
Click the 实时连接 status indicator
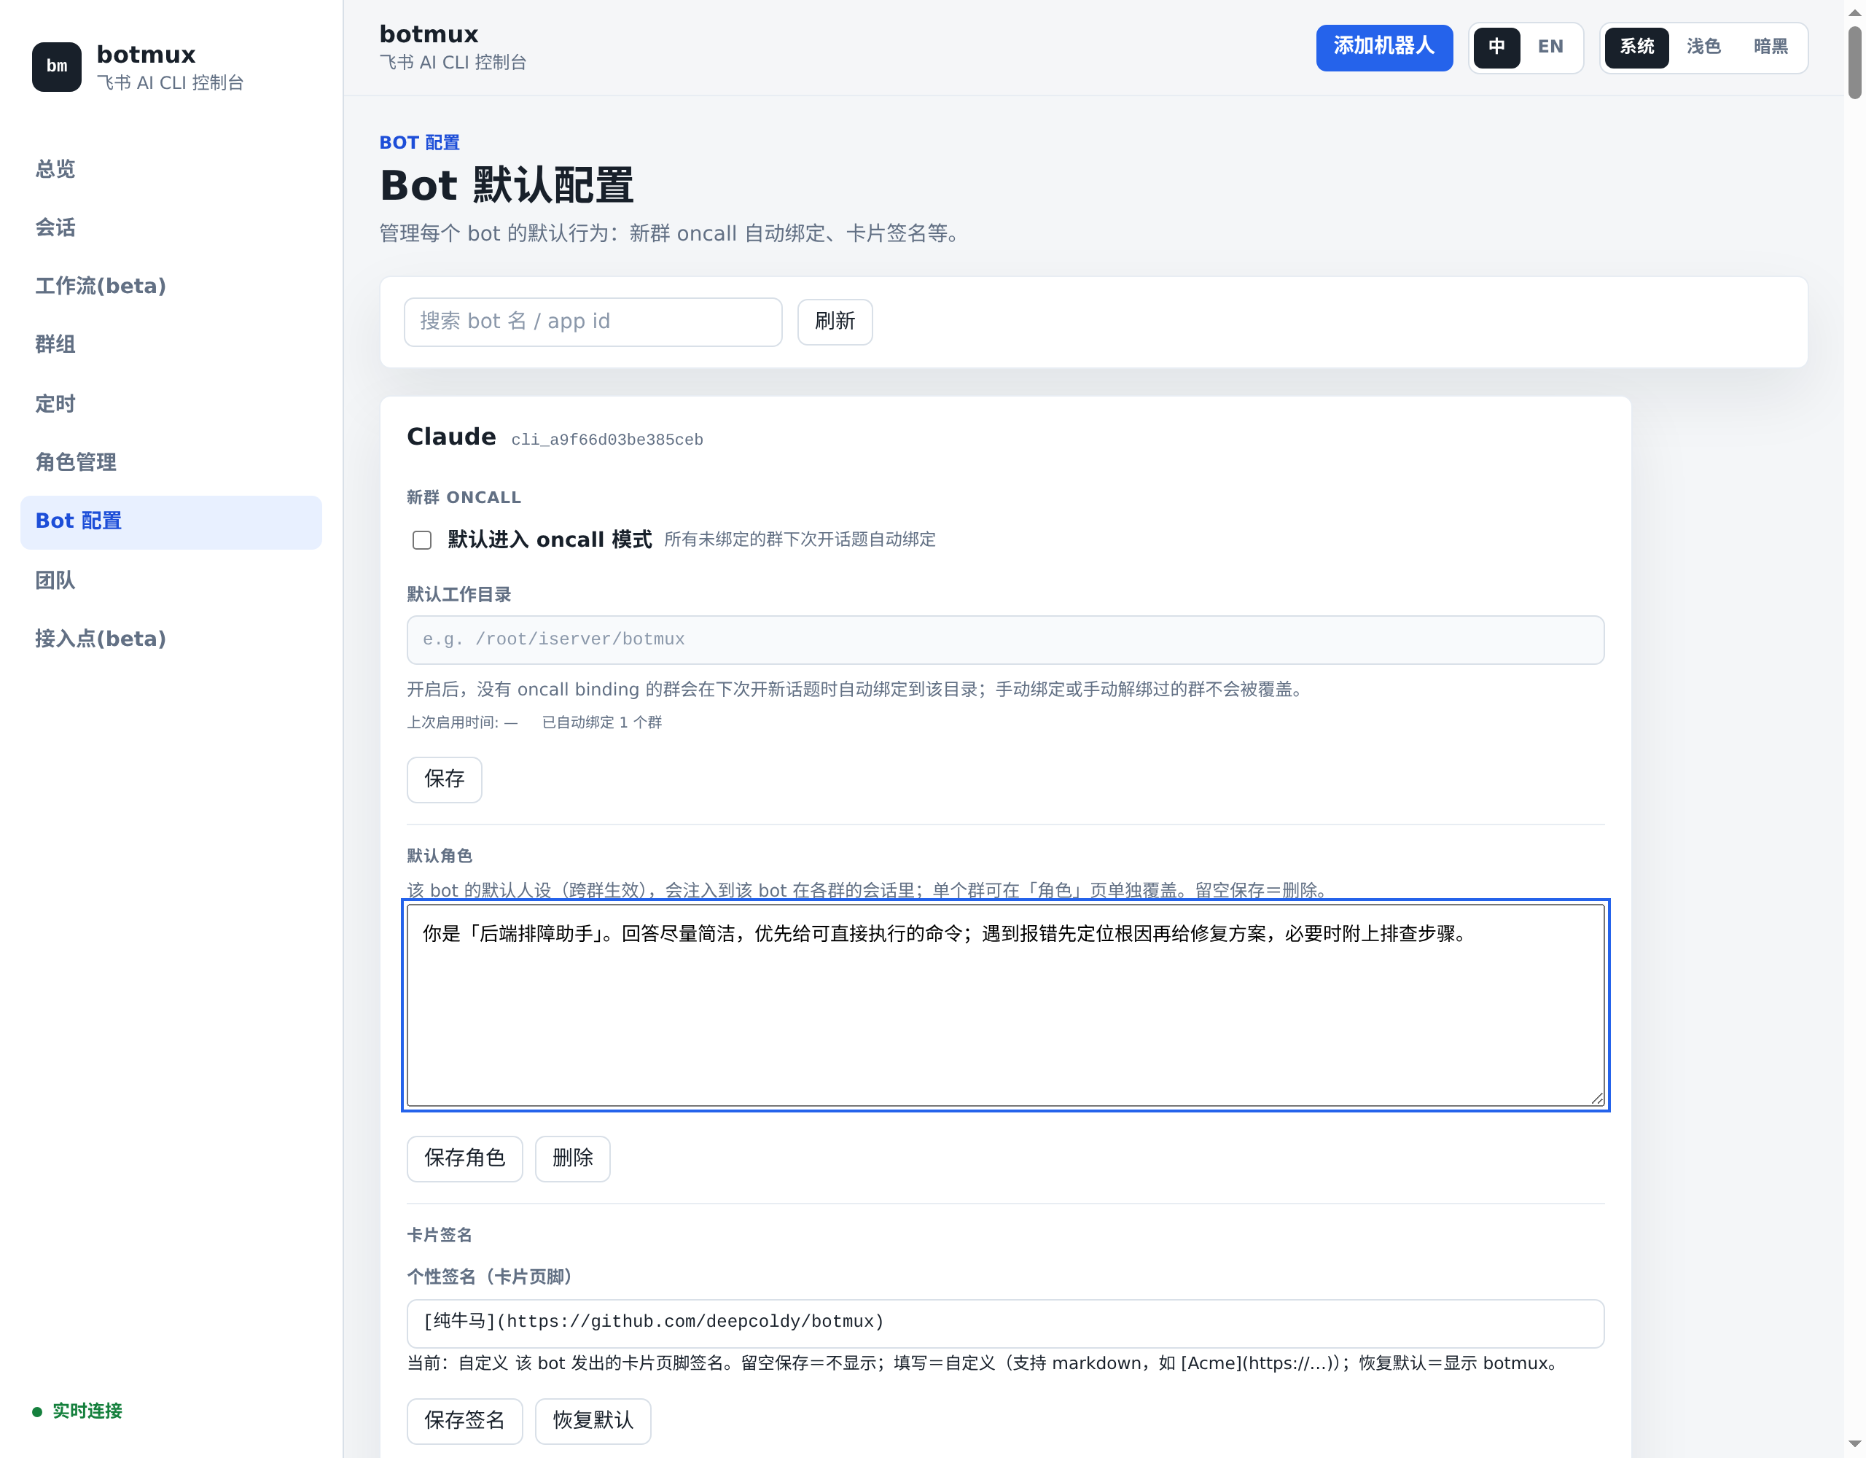point(78,1412)
